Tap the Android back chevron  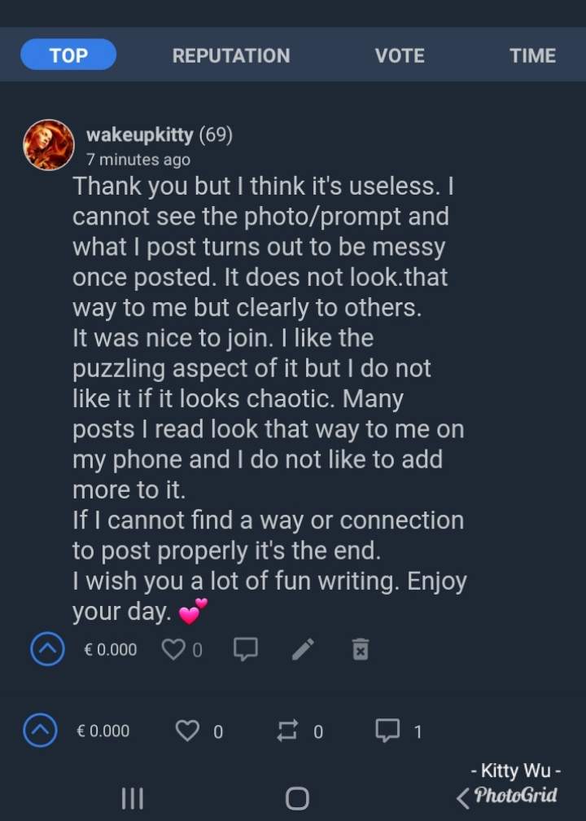[x=462, y=797]
